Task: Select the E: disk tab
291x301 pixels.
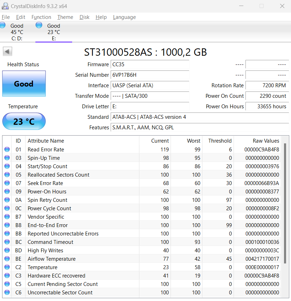Action: [x=54, y=32]
